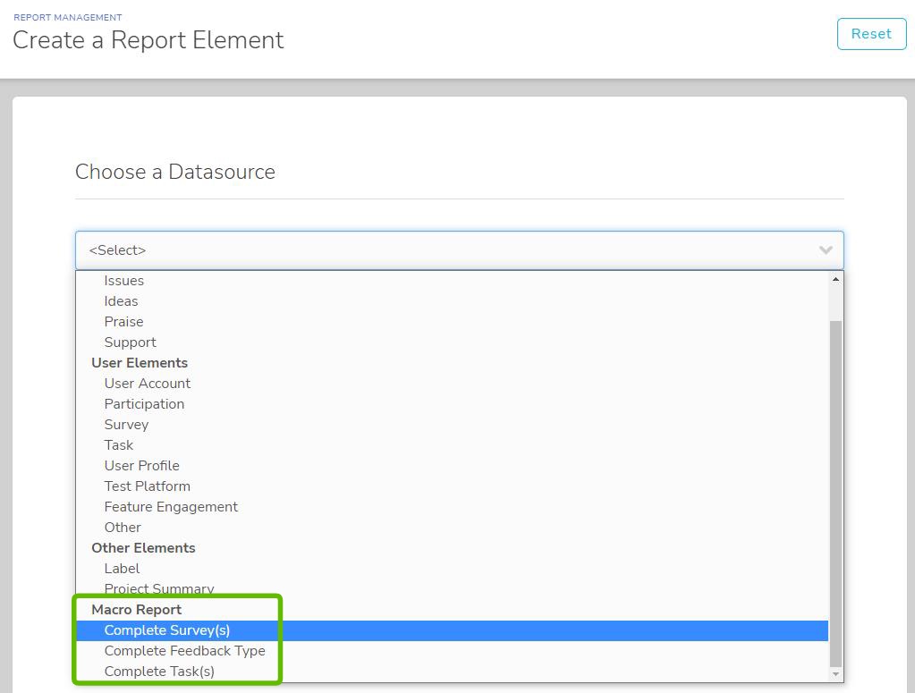This screenshot has width=915, height=693.
Task: Select the Issues datasource option
Action: [x=123, y=281]
